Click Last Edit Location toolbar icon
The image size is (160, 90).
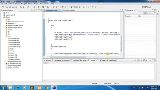point(93,7)
